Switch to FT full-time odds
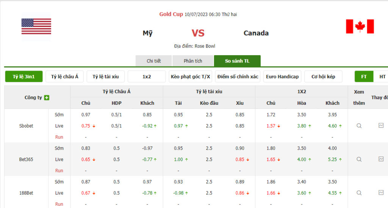The width and height of the screenshot is (388, 208). (364, 76)
